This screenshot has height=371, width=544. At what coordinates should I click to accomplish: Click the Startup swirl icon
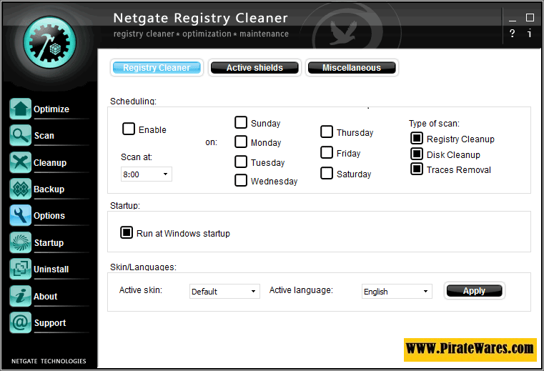point(20,243)
